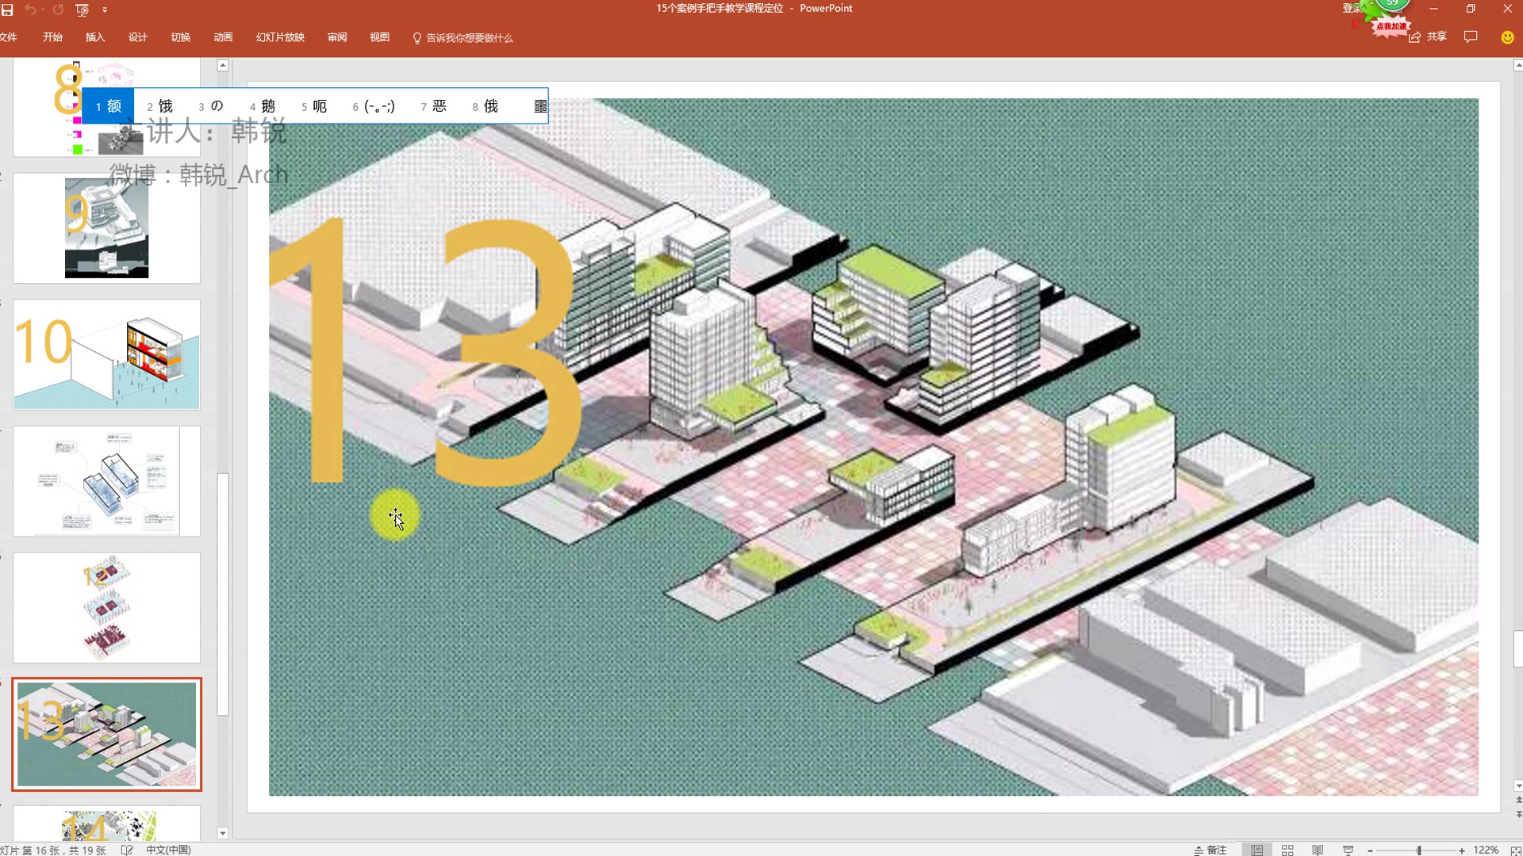Click zoom in plus button
The width and height of the screenshot is (1523, 856).
pyautogui.click(x=1461, y=850)
